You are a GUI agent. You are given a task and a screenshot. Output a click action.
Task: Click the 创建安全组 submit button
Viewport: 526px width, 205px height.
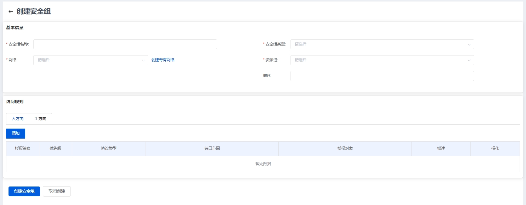click(24, 191)
